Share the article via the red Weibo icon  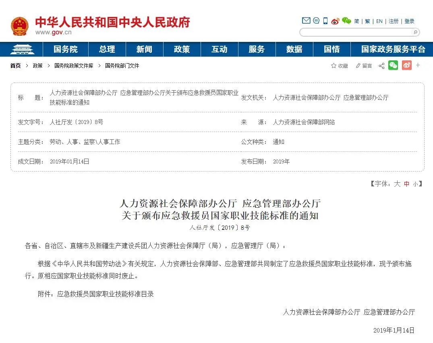click(407, 65)
